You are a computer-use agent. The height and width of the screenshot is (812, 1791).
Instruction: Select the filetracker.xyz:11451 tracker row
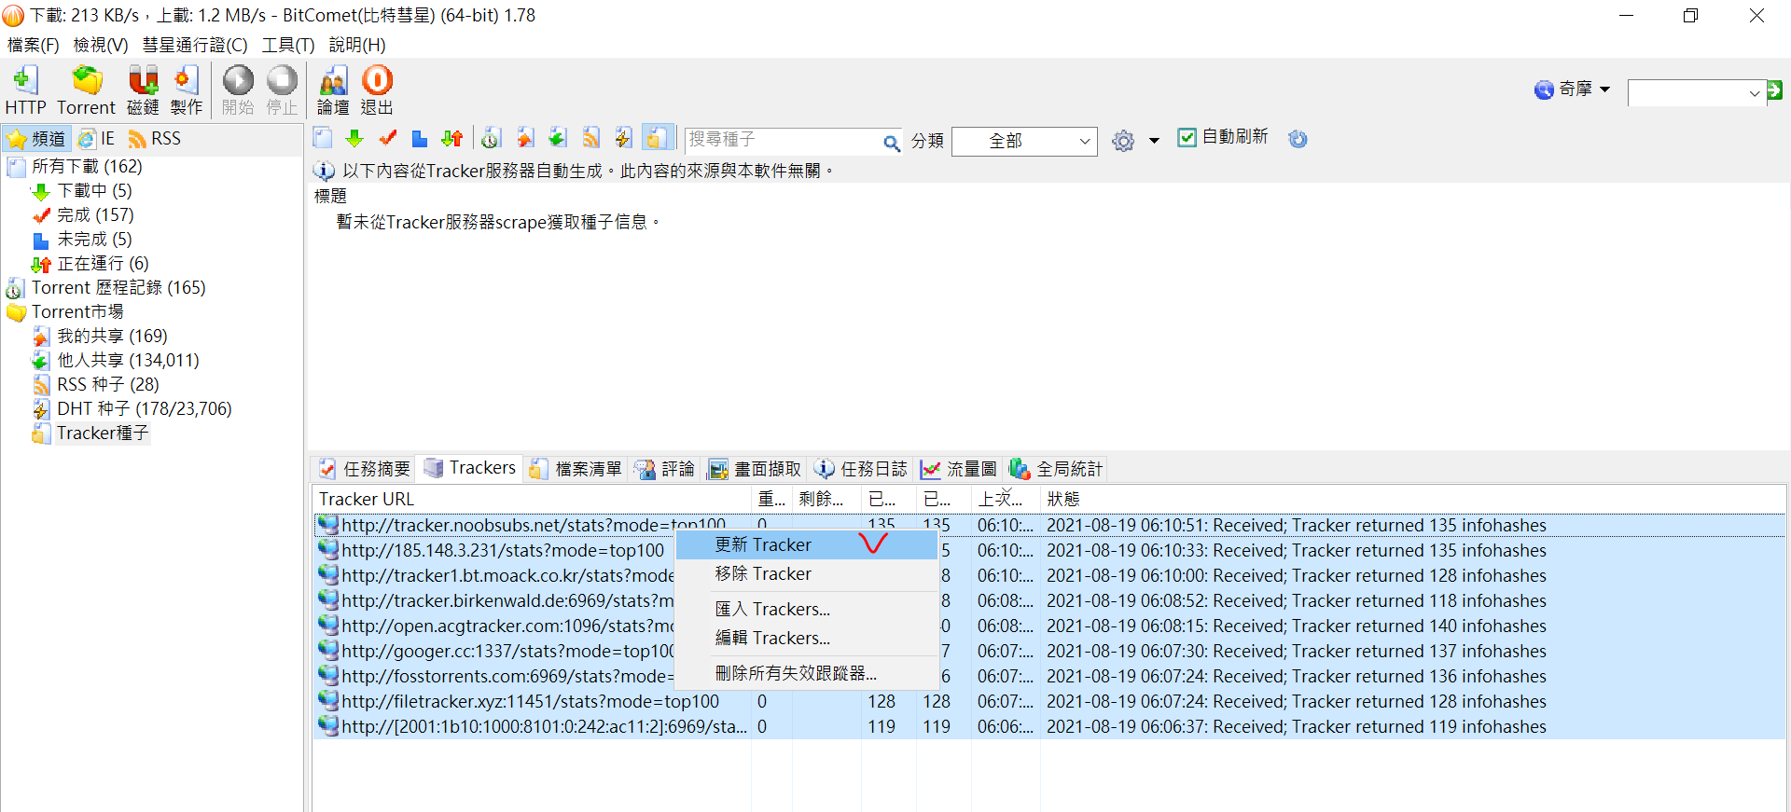tap(1049, 702)
